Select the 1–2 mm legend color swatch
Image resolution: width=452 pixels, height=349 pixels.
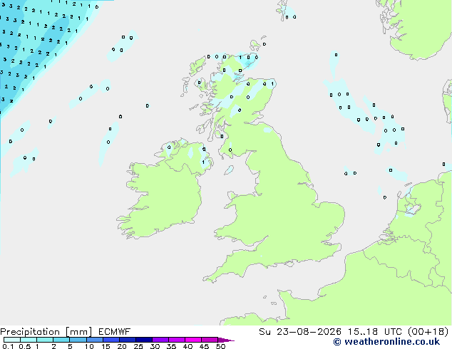tap(45, 340)
